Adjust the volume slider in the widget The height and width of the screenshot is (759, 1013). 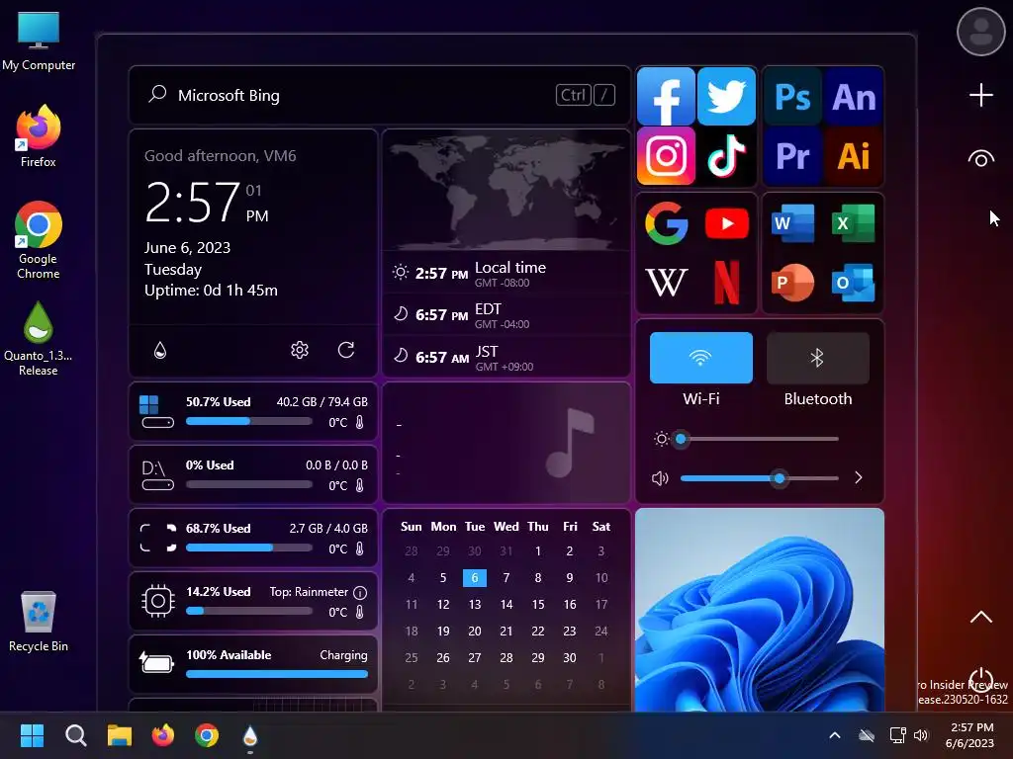point(759,478)
